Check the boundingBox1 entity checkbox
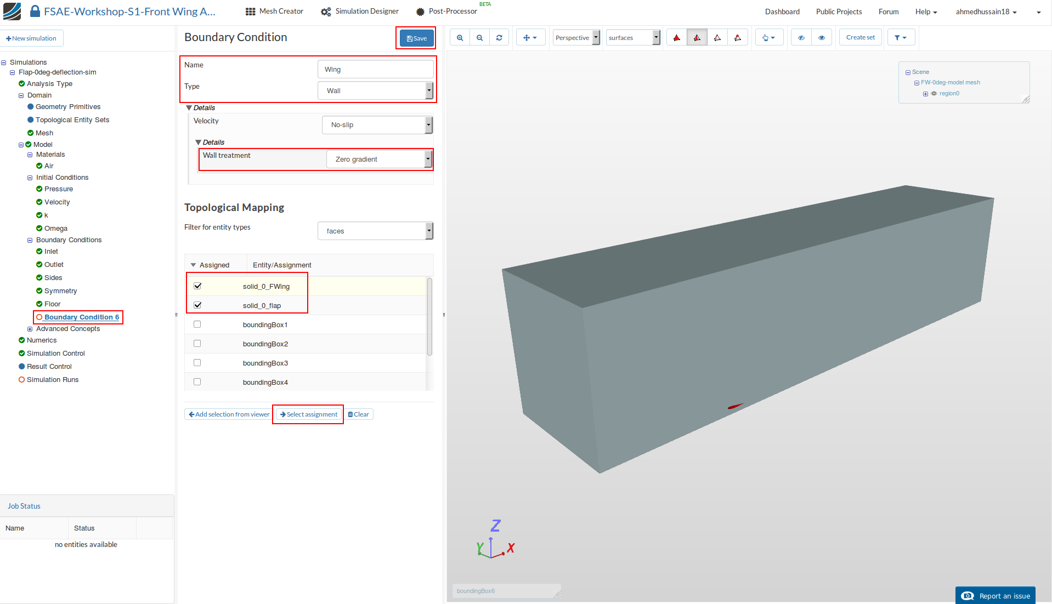 pyautogui.click(x=197, y=324)
